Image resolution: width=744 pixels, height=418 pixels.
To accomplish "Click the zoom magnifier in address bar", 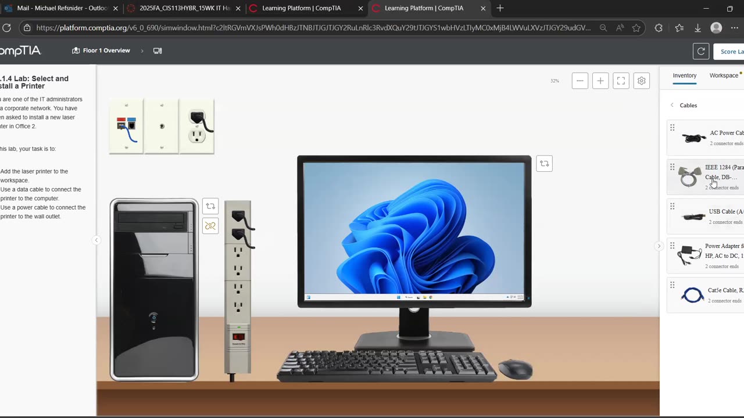I will [603, 28].
